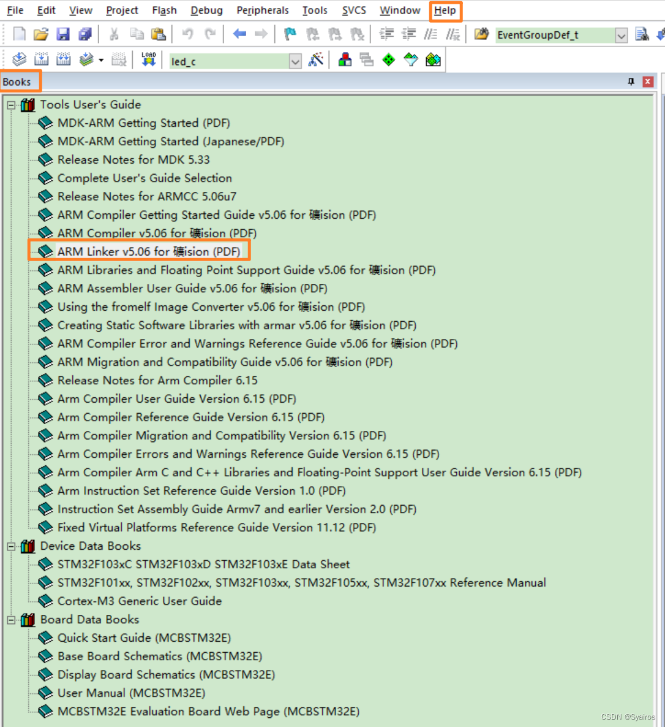Open the Help menu

coord(445,10)
